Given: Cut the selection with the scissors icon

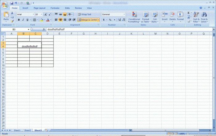Looking at the screenshot, I should (12, 13).
